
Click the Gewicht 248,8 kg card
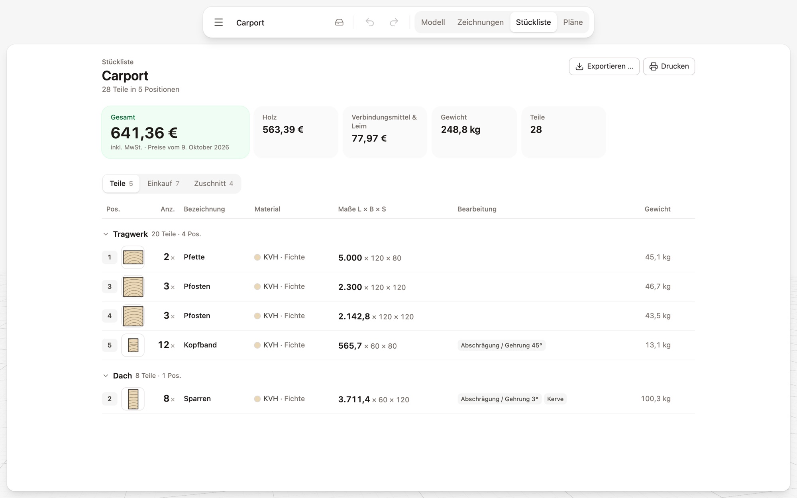[x=474, y=132]
